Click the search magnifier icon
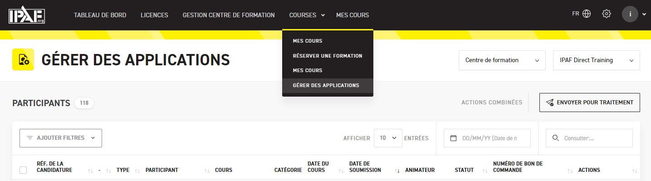The width and height of the screenshot is (651, 181). 555,138
